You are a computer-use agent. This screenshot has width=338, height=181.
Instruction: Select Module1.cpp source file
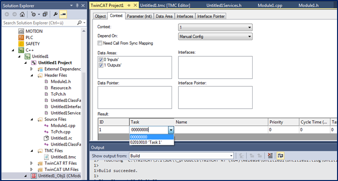pos(63,125)
